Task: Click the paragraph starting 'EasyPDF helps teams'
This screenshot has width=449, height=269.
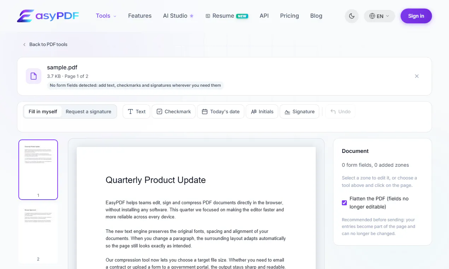Action: point(195,210)
